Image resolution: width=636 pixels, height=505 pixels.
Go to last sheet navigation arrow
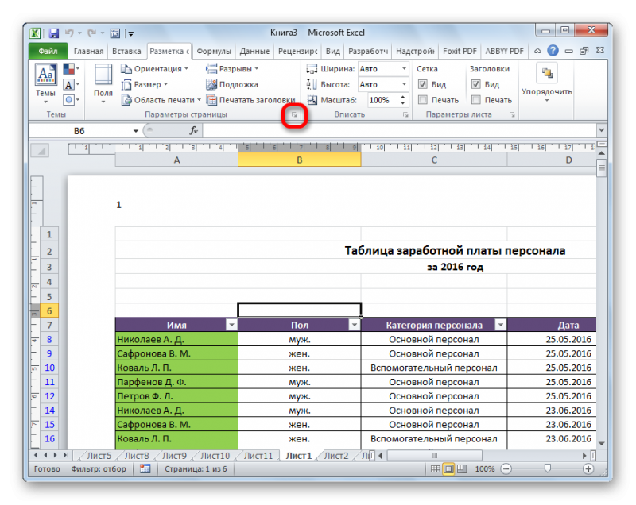click(66, 456)
